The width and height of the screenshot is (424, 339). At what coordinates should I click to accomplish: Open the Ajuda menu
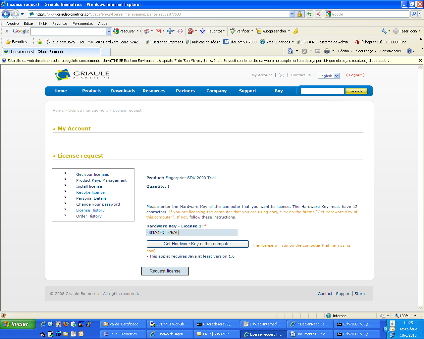click(103, 24)
